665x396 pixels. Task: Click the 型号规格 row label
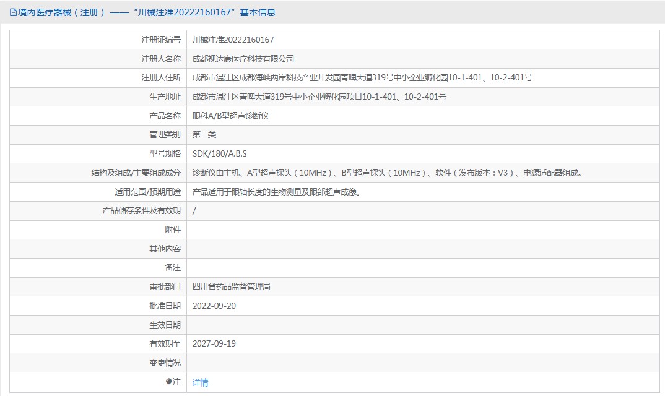click(x=165, y=153)
